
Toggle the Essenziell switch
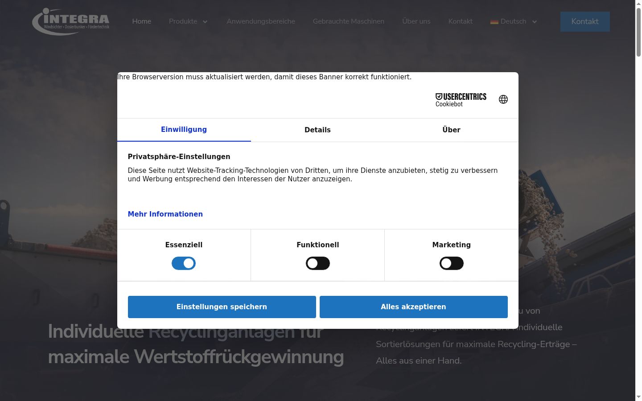184,263
